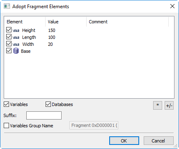Click the asterisk select-all button

tap(158, 105)
